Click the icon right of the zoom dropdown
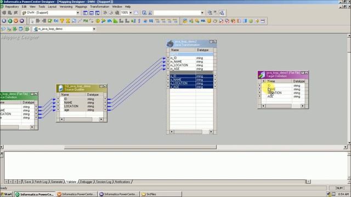The width and height of the screenshot is (351, 197). pyautogui.click(x=136, y=13)
